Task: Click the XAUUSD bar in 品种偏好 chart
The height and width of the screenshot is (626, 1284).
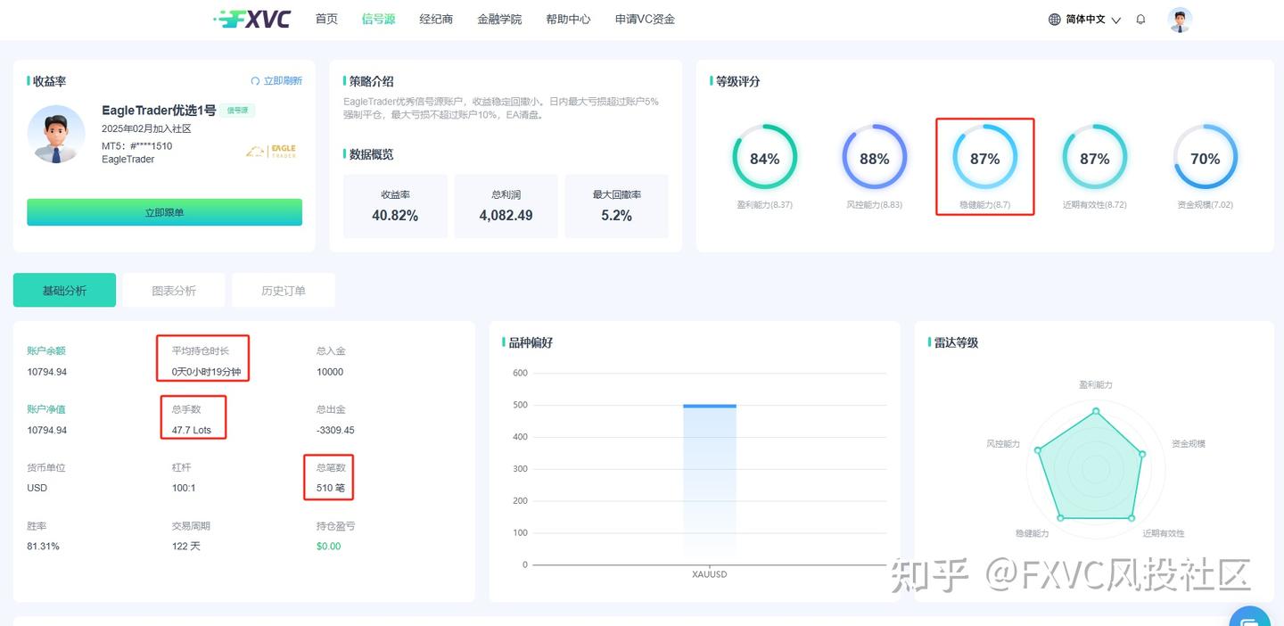Action: point(710,484)
